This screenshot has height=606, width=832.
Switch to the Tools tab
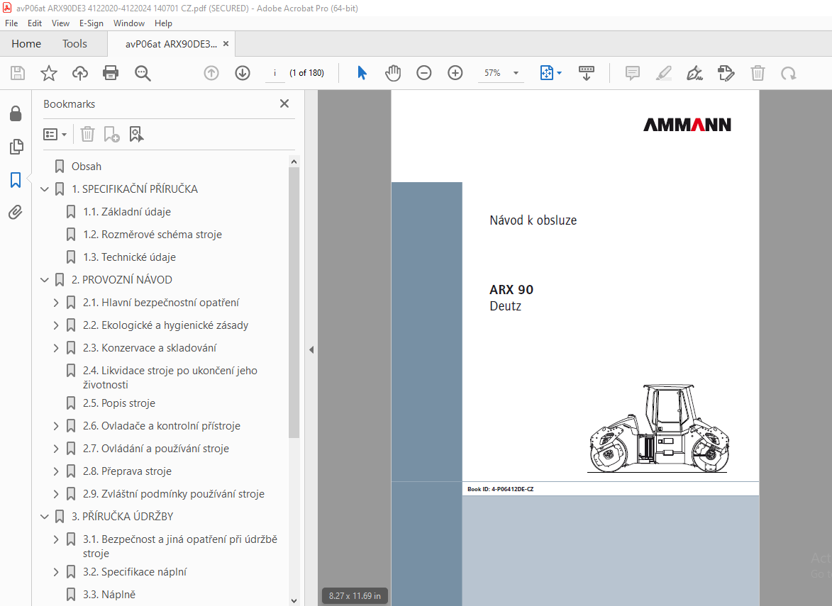point(74,44)
